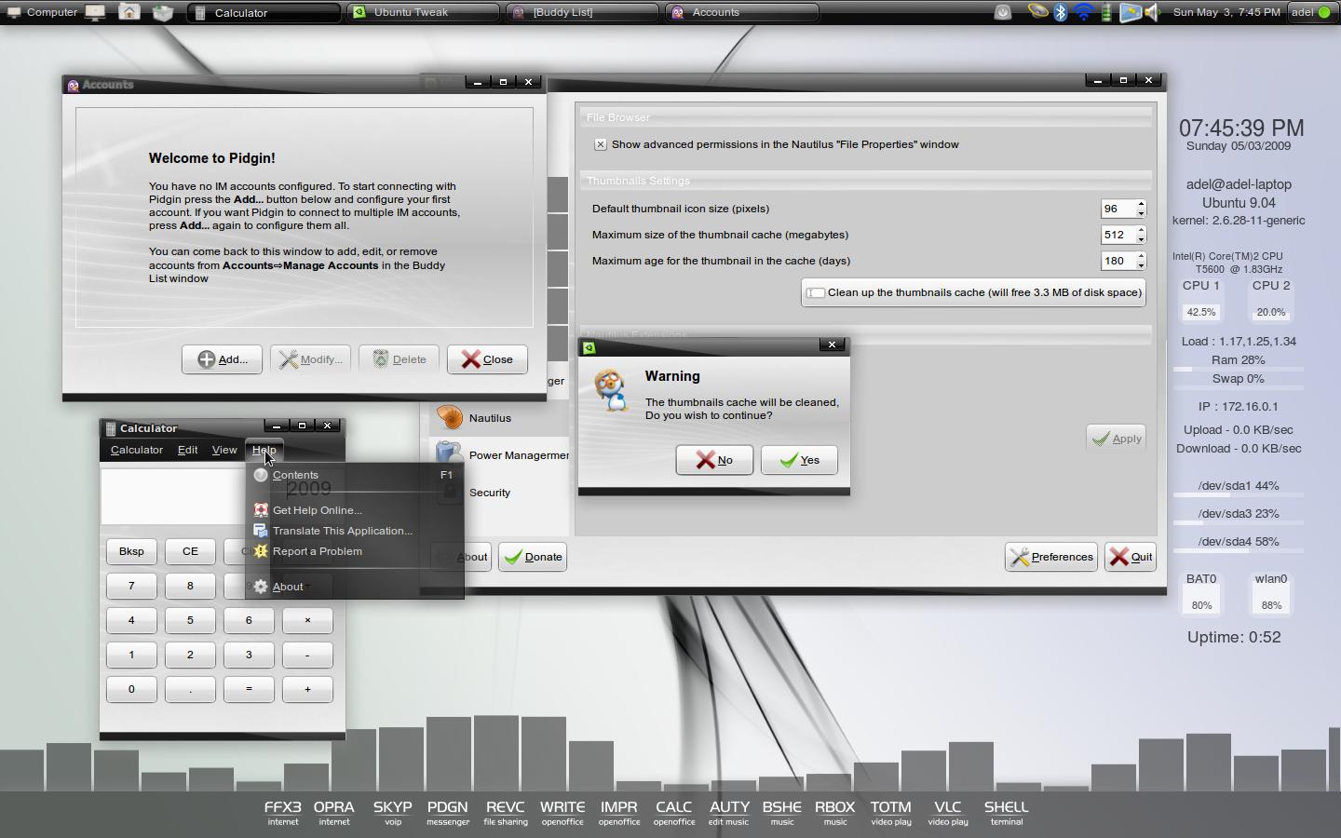Click the panel launcher icon right of home
This screenshot has width=1341, height=838.
(x=163, y=12)
